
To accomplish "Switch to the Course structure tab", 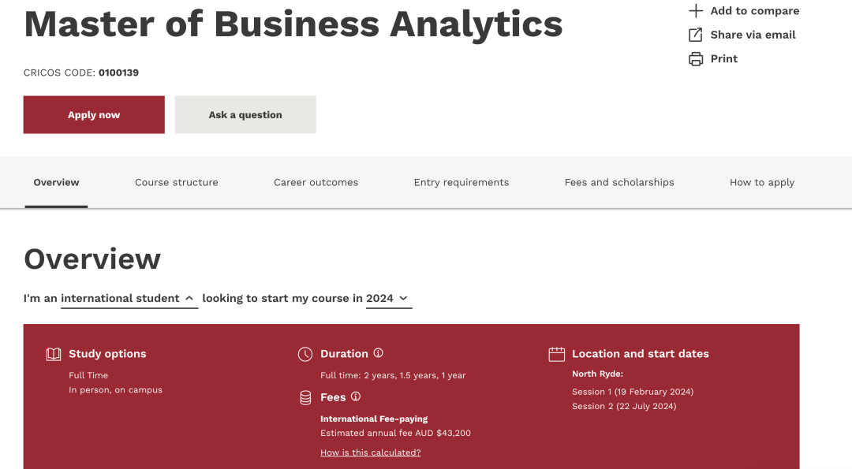I will 177,182.
